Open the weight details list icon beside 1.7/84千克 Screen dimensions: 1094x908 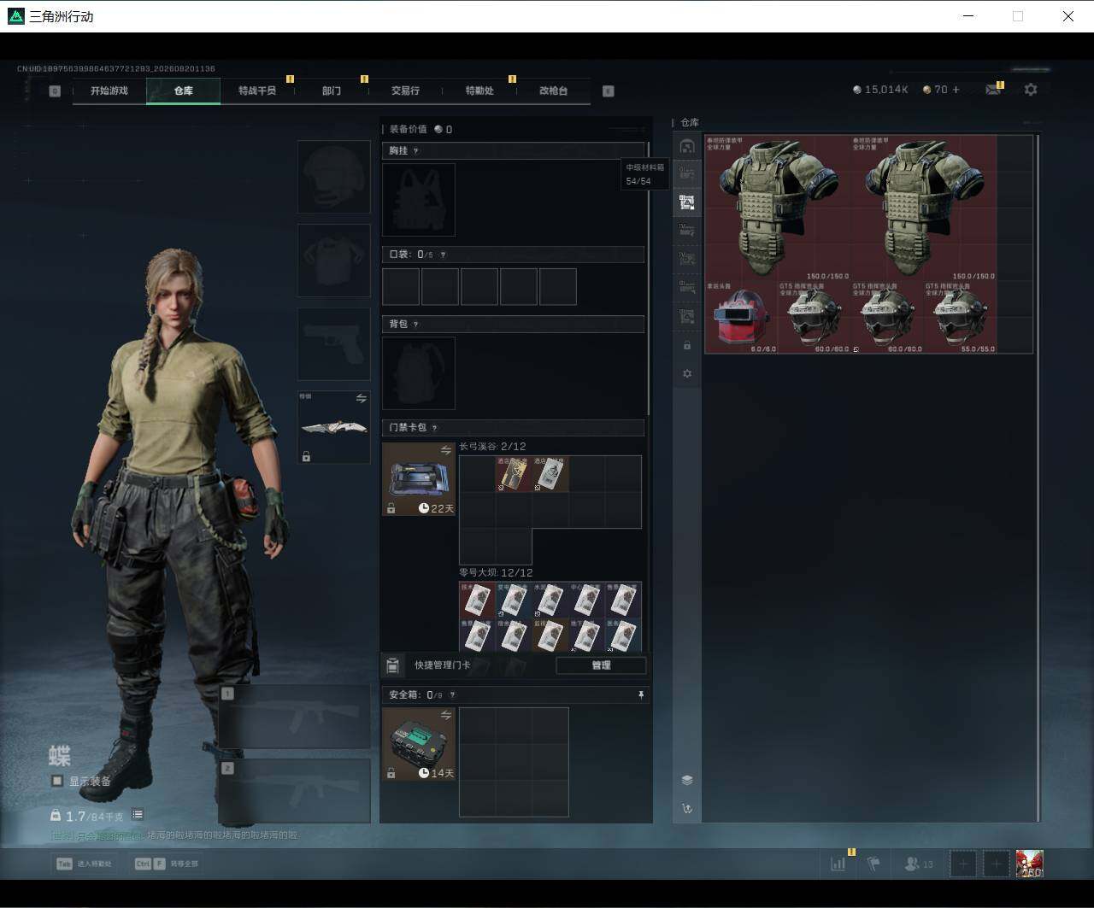point(138,815)
